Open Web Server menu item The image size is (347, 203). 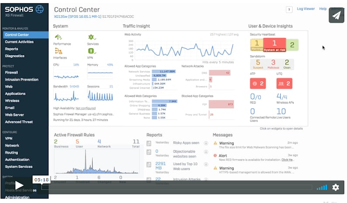15,115
